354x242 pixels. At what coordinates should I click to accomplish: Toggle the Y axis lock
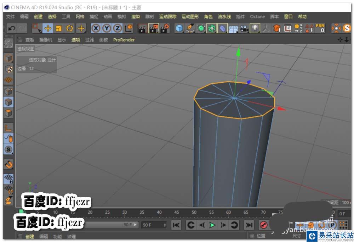[107, 28]
